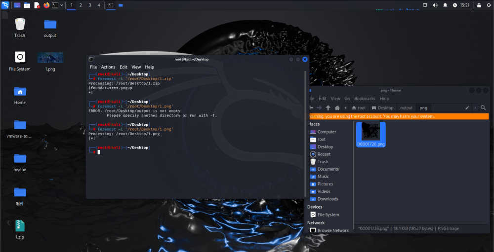Image resolution: width=494 pixels, height=252 pixels.
Task: Select the myenv folder on desktop
Action: tap(20, 162)
